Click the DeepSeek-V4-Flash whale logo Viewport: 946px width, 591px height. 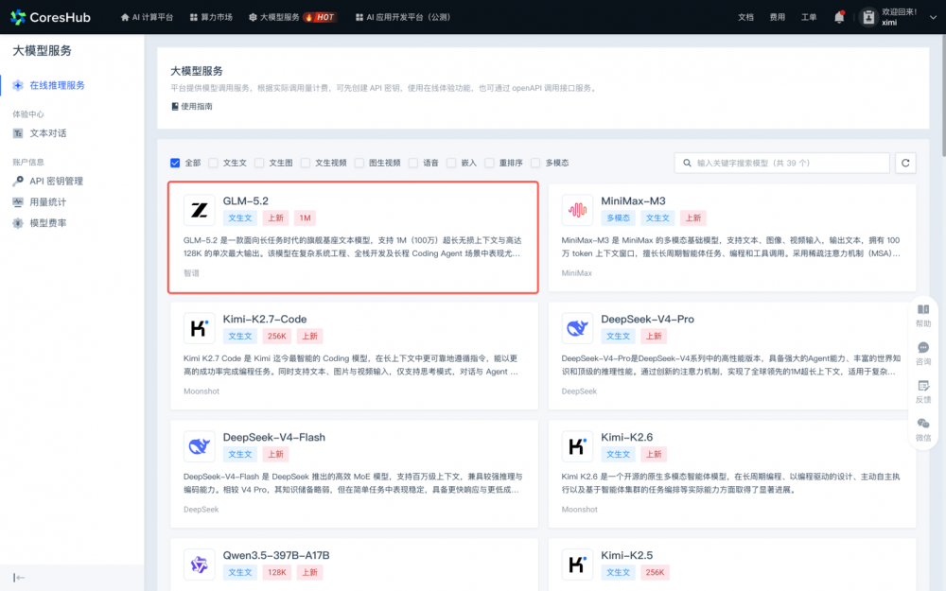coord(199,446)
